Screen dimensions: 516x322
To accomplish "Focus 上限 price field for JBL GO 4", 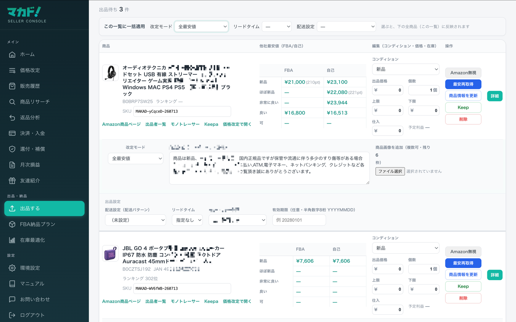I will click(388, 289).
